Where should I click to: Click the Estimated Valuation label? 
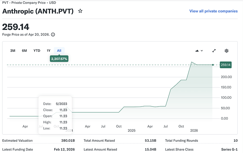pos(17,141)
